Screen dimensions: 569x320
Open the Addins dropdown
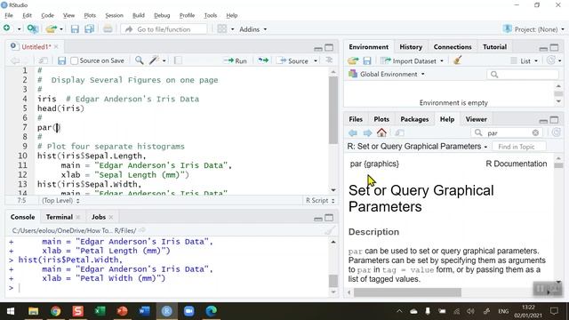[x=252, y=29]
